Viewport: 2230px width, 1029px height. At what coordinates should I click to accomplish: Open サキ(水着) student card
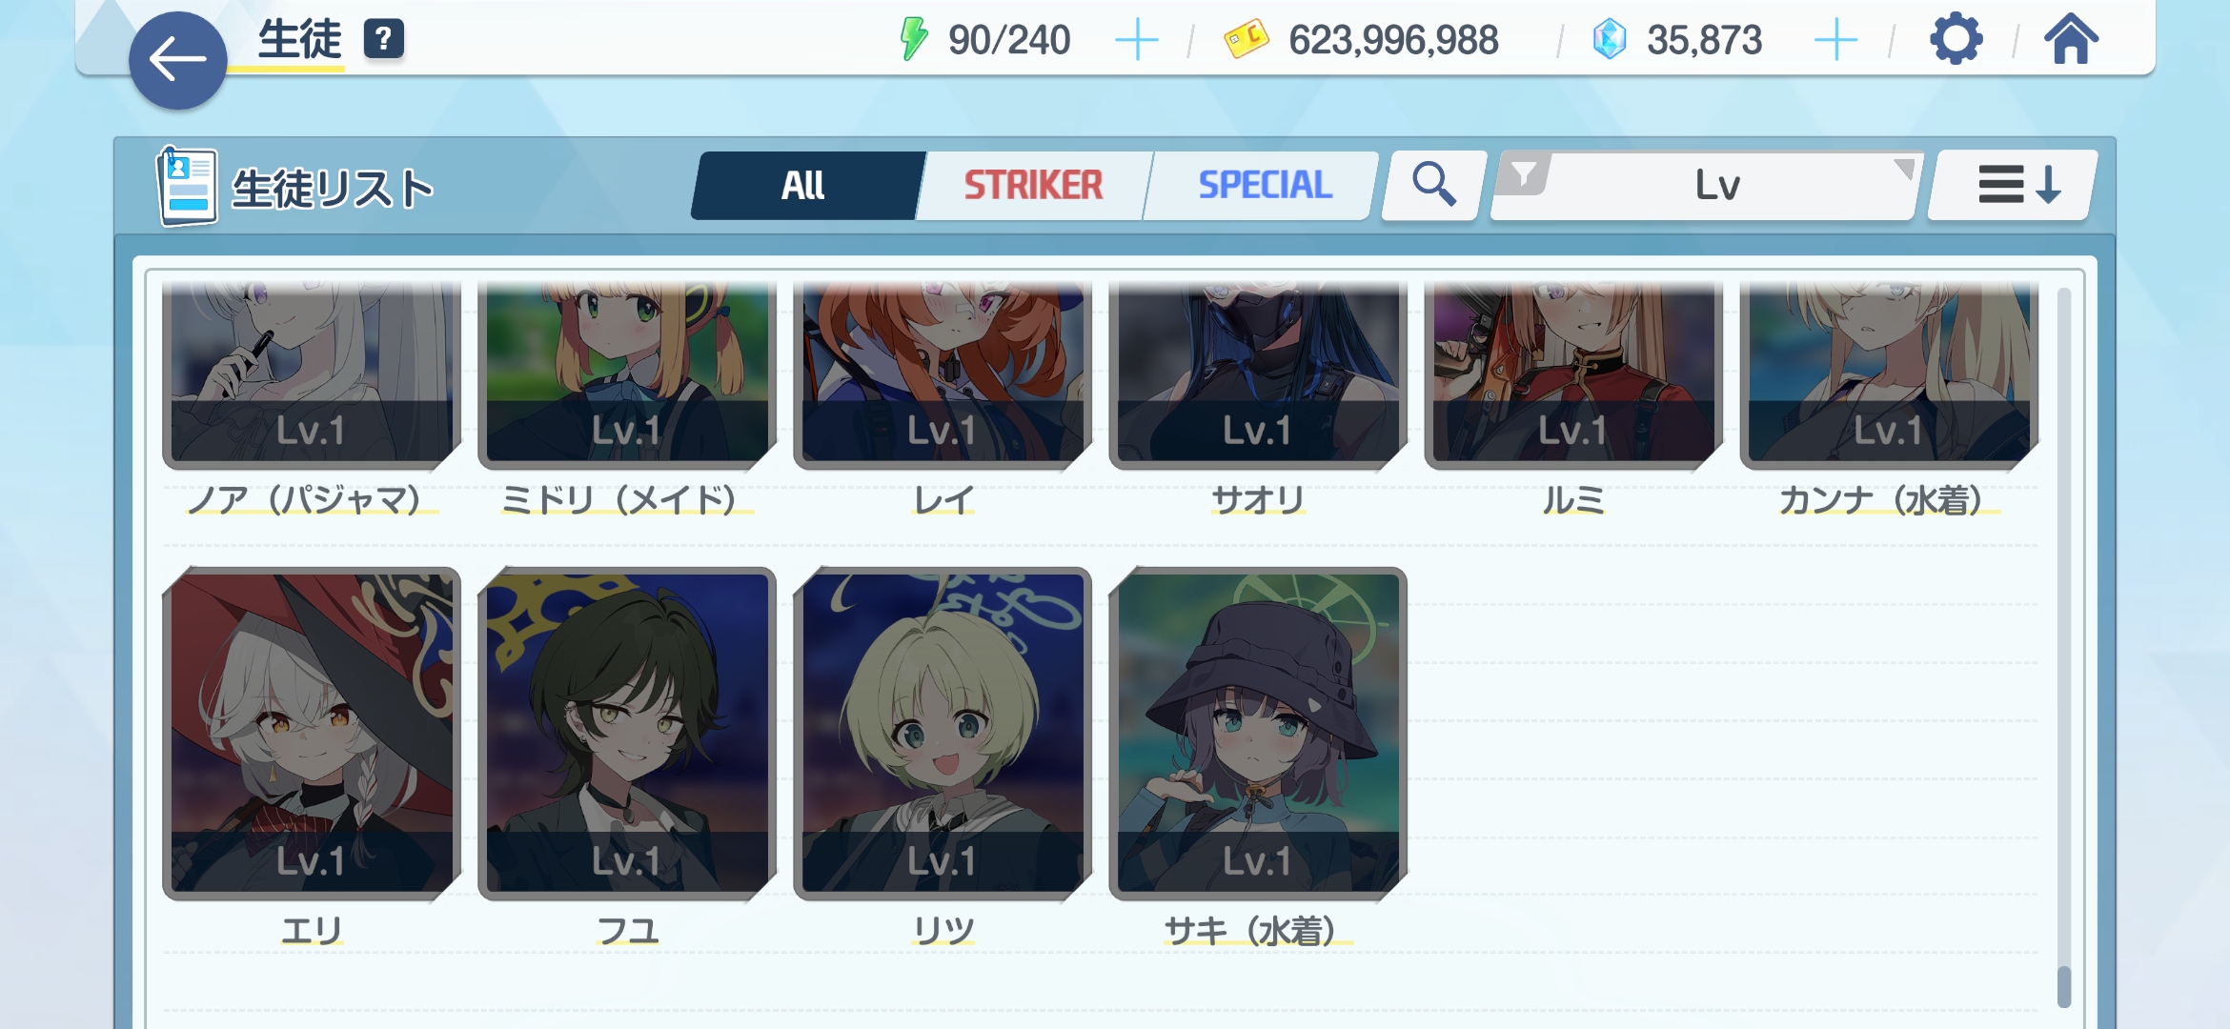tap(1258, 734)
